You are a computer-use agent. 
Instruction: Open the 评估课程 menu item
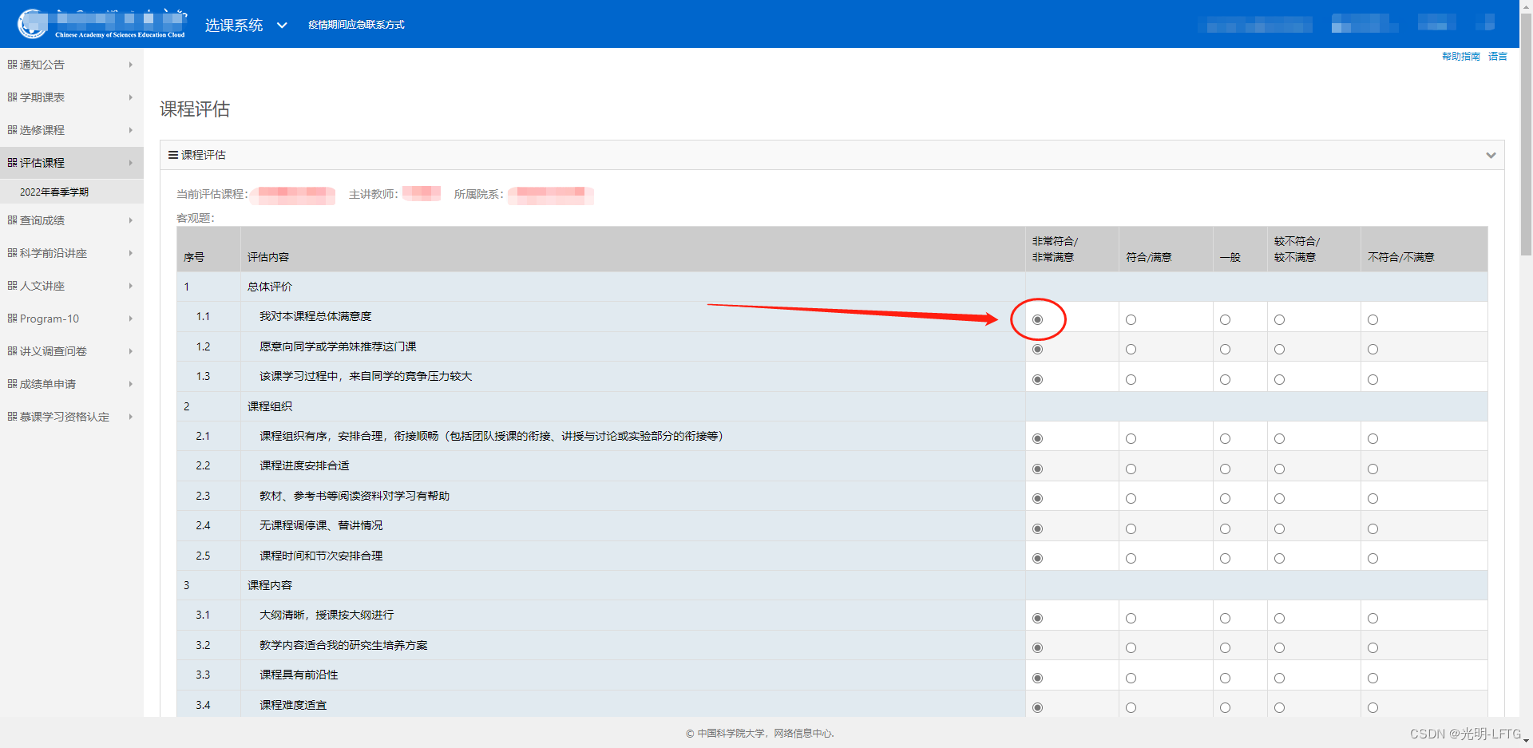coord(72,163)
